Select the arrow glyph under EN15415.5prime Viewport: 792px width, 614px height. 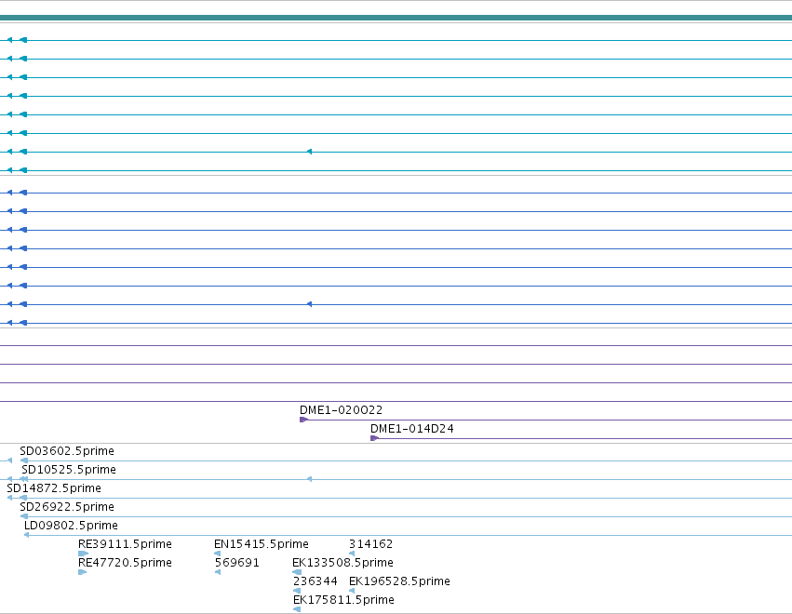[x=217, y=554]
